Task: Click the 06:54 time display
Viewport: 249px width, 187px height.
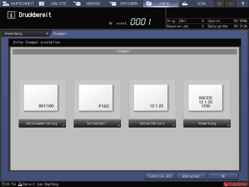Action: (x=11, y=184)
